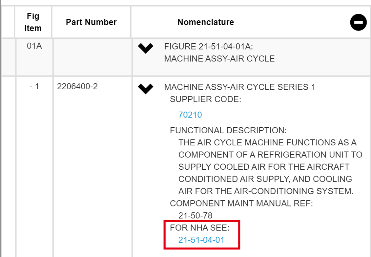Screen dimensions: 371x257
Task: Open supplier code 70210 link
Action: pyautogui.click(x=190, y=115)
